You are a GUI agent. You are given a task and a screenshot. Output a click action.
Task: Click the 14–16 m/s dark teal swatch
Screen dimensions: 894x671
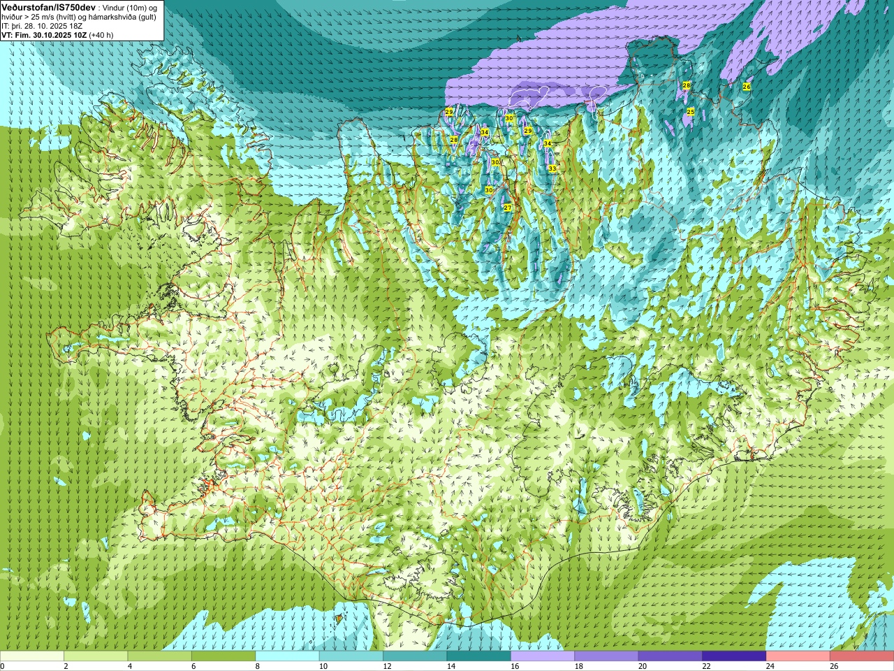click(478, 656)
